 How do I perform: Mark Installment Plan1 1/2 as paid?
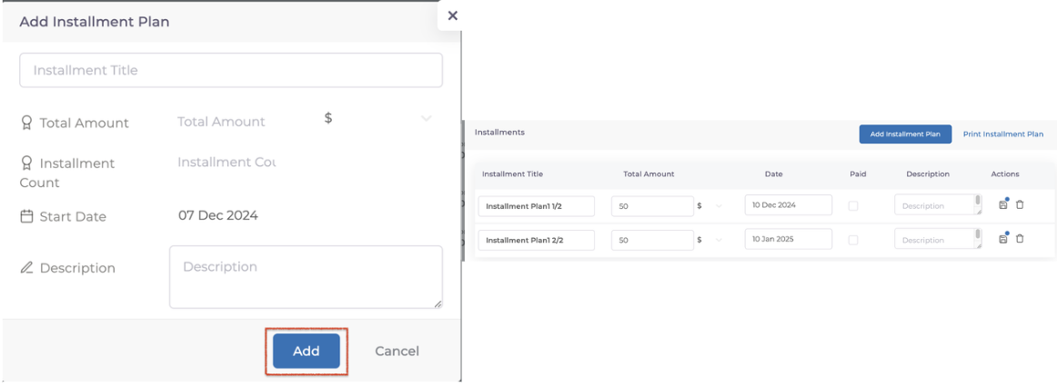(852, 206)
